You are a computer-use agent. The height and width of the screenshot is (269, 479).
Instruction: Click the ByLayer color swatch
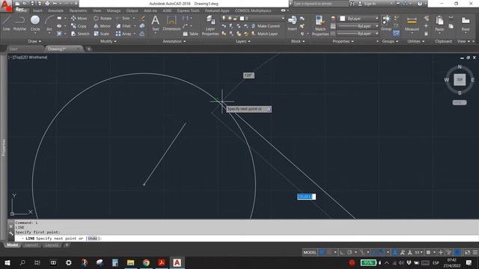point(343,19)
